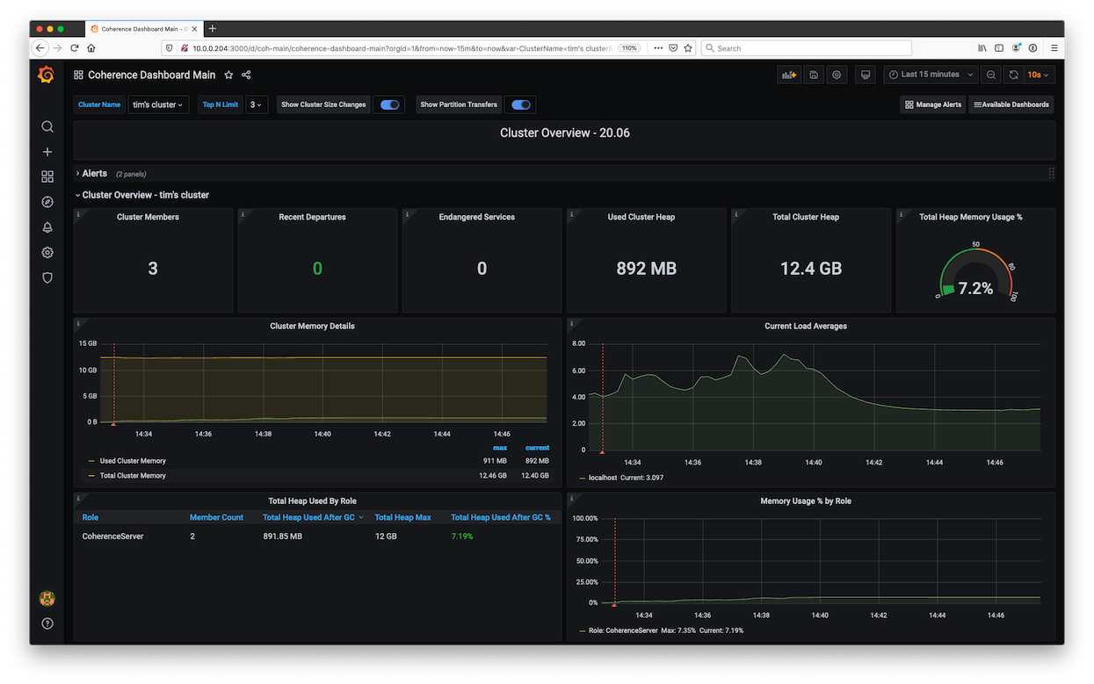The image size is (1094, 684).
Task: Toggle Show Cluster Size Changes switch
Action: pyautogui.click(x=390, y=104)
